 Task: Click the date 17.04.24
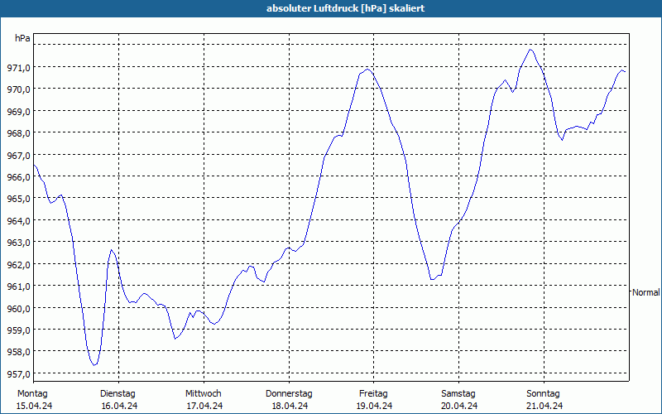coord(204,406)
